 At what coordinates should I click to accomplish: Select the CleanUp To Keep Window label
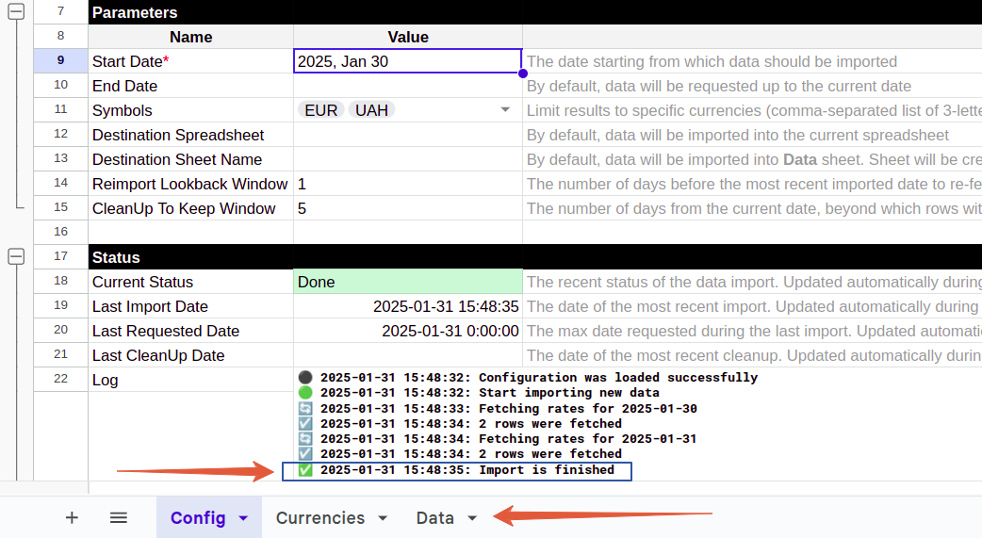[x=190, y=208]
